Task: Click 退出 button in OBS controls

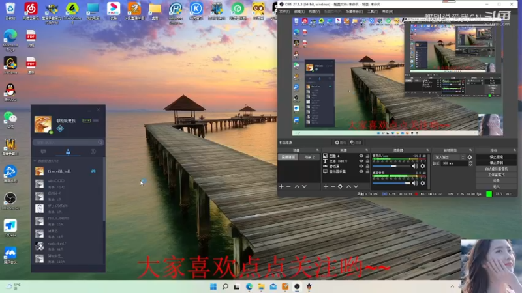Action: coord(496,187)
